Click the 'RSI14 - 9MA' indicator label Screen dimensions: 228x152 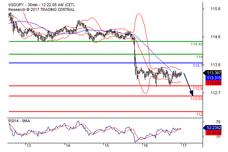coord(19,121)
